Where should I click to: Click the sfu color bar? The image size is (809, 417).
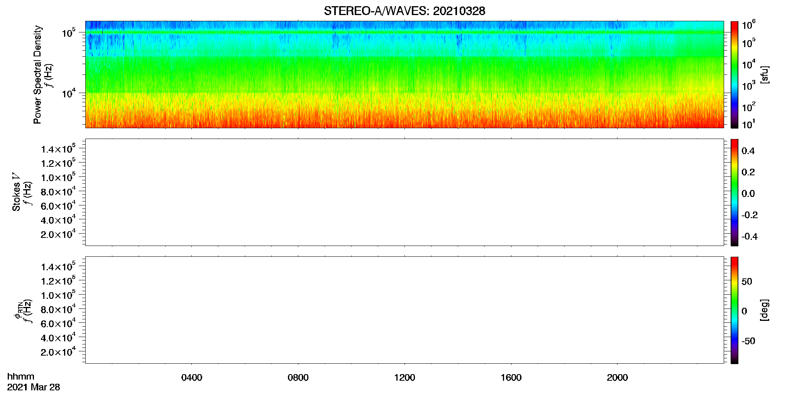click(x=735, y=74)
